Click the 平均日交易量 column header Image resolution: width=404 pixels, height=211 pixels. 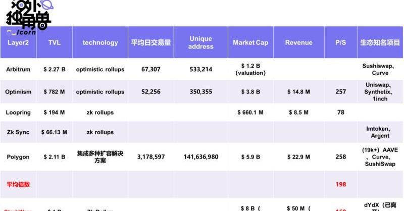tap(150, 42)
